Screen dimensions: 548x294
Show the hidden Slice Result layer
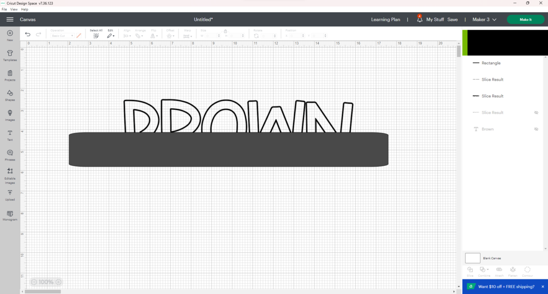(x=536, y=112)
